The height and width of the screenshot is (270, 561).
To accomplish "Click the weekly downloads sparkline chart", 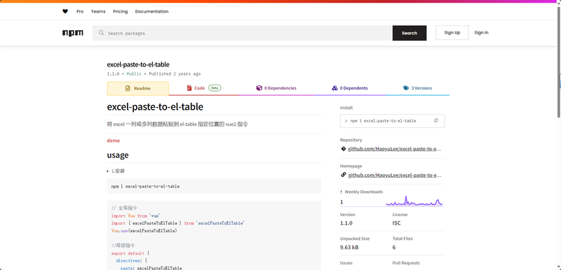I will point(414,201).
